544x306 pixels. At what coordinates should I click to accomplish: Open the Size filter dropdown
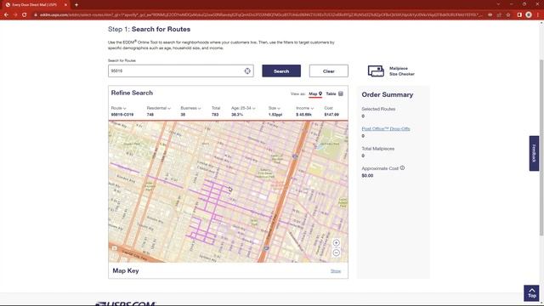(x=274, y=108)
